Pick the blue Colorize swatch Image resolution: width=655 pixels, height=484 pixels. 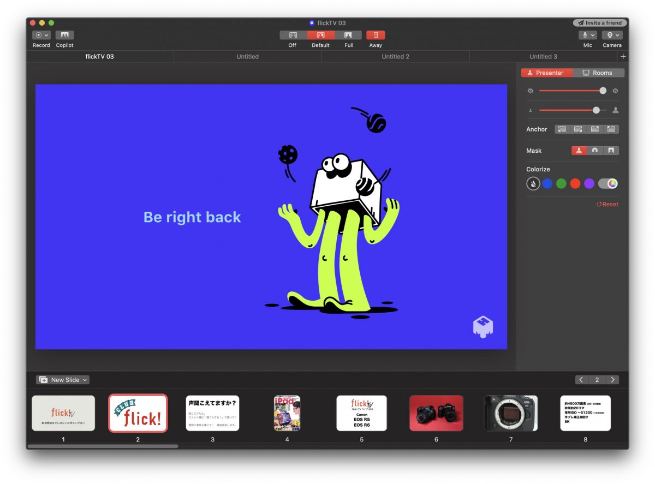pos(547,184)
